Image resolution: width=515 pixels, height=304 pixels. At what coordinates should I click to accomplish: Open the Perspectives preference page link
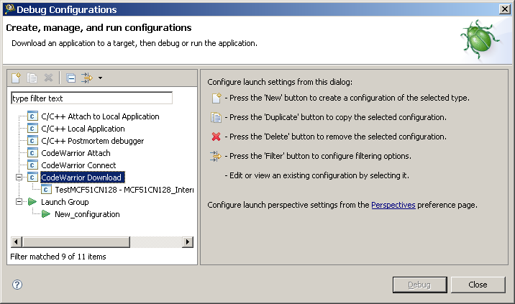point(393,205)
